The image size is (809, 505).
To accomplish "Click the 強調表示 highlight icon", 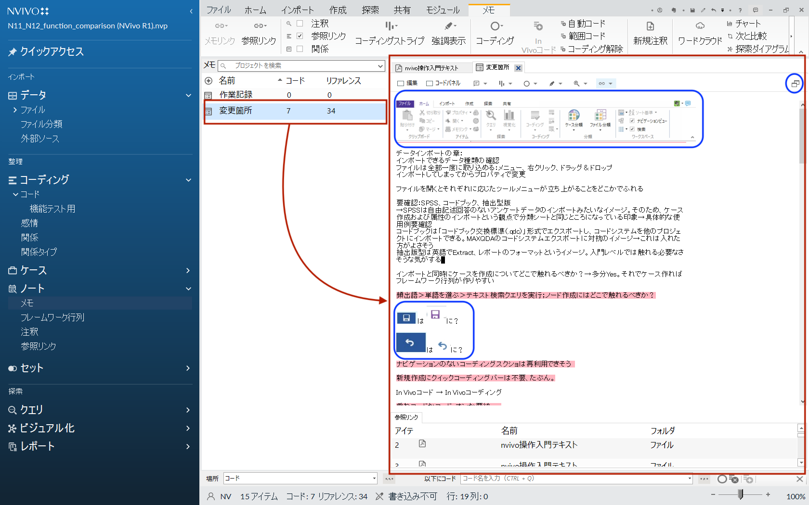I will (x=448, y=26).
